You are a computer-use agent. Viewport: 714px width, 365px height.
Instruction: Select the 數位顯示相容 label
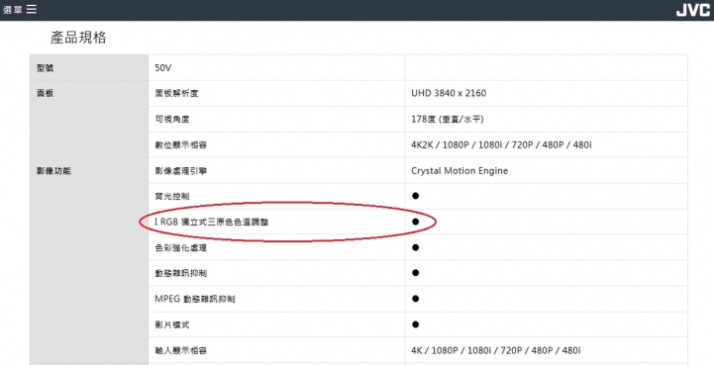[181, 145]
